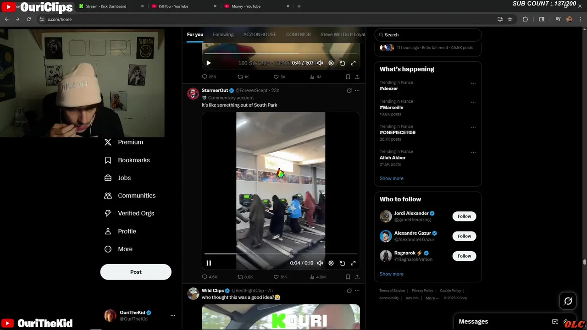The image size is (587, 330).
Task: Show more Who to follow suggestions
Action: click(391, 274)
